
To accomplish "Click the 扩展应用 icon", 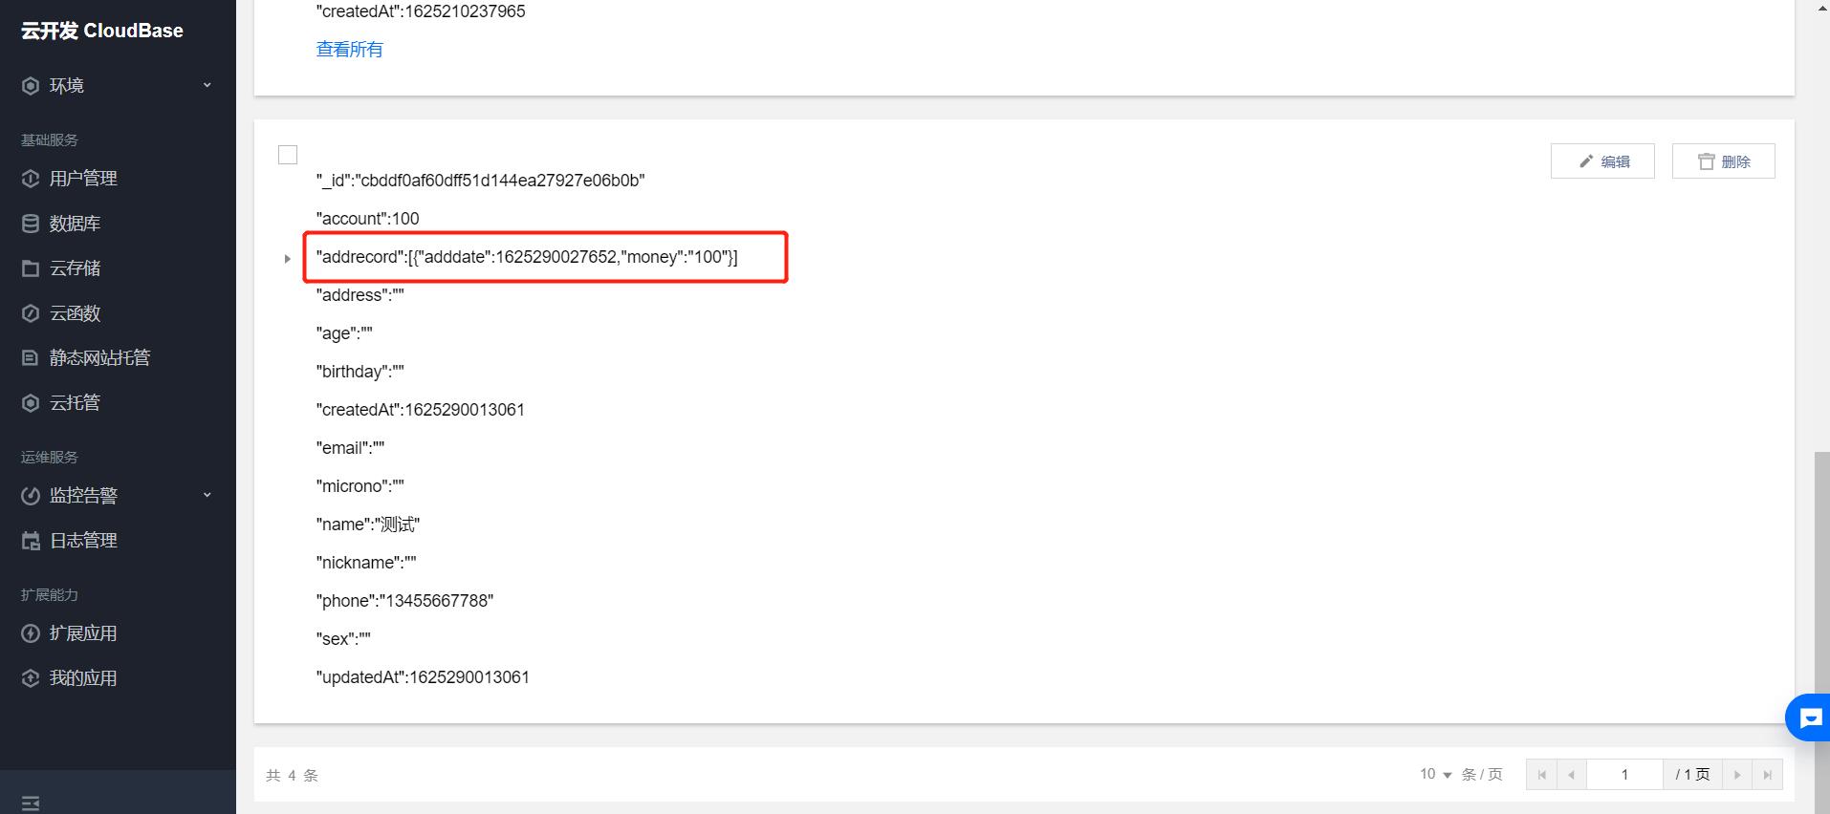I will click(31, 633).
